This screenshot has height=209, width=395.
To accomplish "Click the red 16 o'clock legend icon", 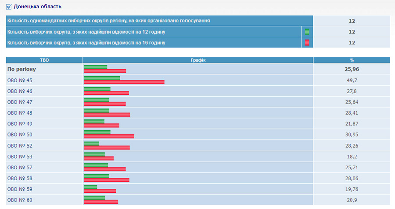I will click(x=307, y=42).
